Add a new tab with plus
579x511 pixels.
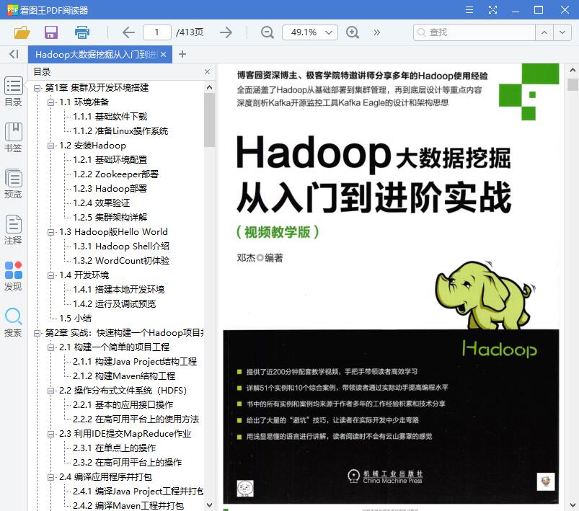click(182, 54)
